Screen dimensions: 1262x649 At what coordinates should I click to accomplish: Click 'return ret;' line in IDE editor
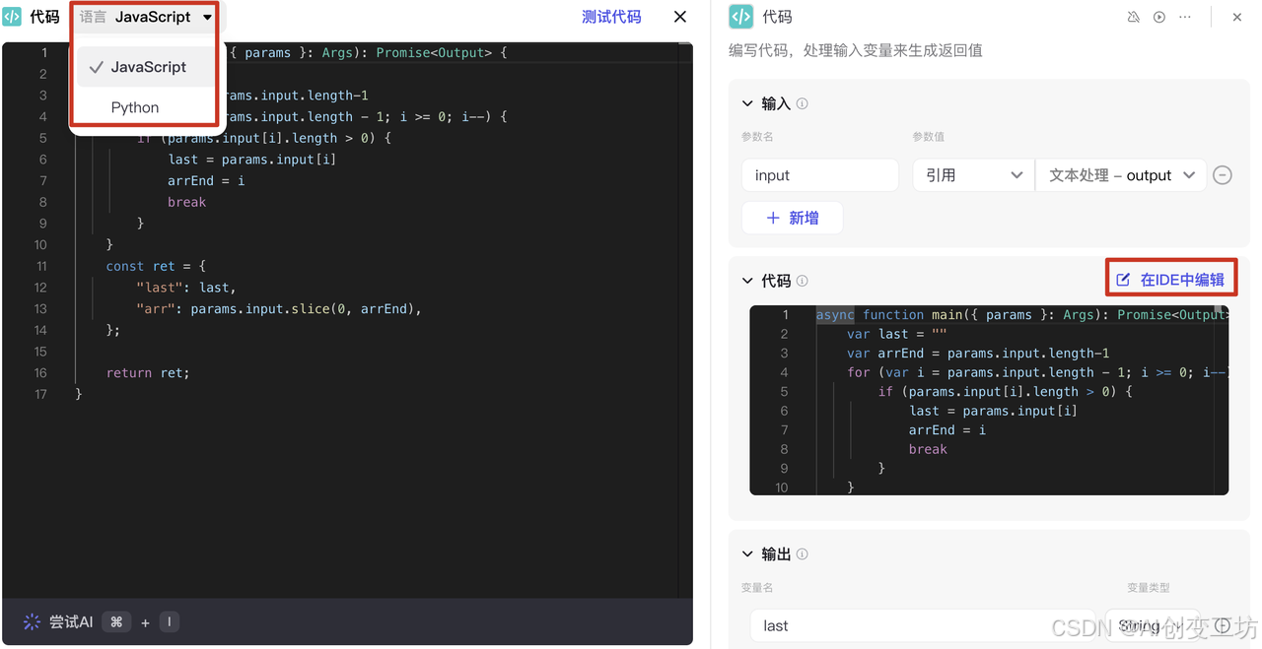(148, 373)
